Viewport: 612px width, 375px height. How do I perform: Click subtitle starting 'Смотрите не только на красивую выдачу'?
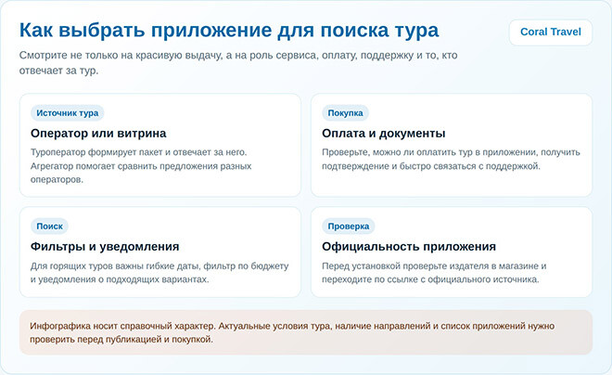(238, 63)
